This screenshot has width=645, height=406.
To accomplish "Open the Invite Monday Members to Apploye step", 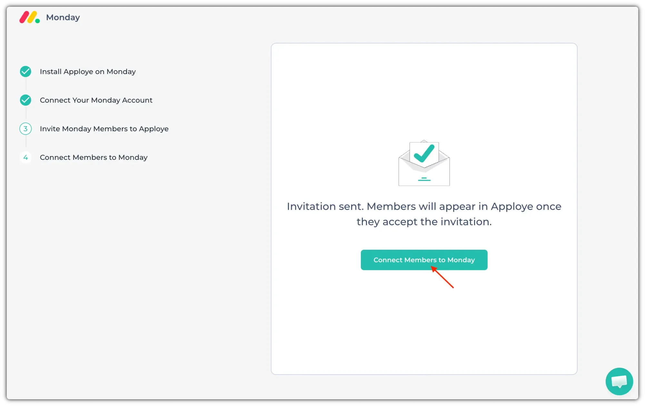I will 104,129.
